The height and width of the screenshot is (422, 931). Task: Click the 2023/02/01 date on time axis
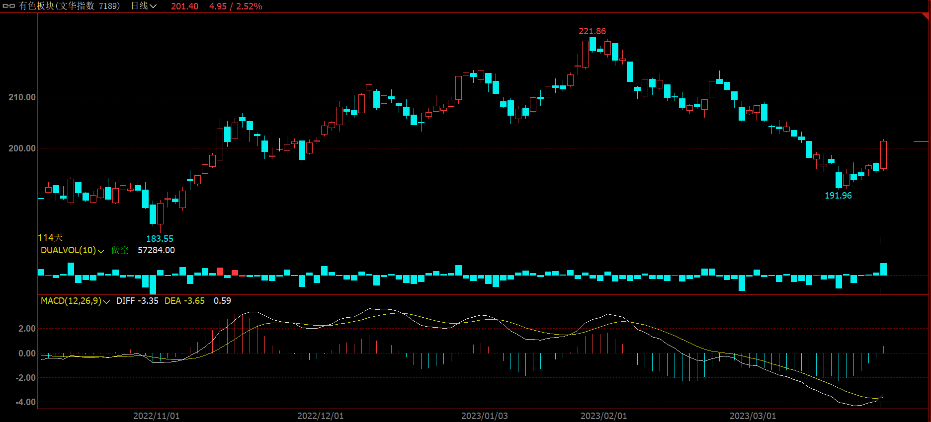[603, 416]
